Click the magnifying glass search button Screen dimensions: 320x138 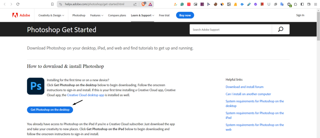[x=280, y=29]
